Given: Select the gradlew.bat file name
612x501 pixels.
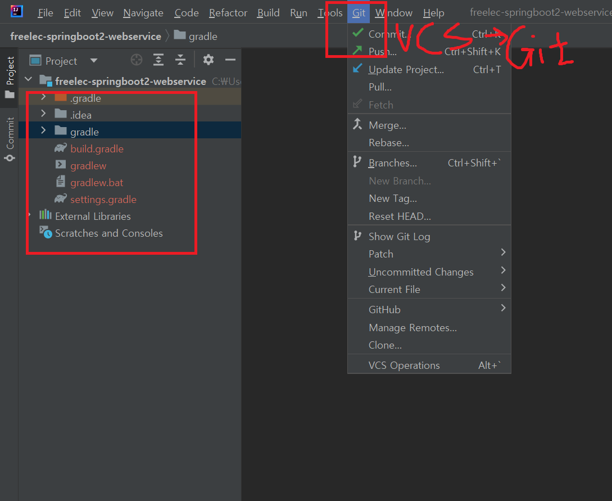Looking at the screenshot, I should tap(97, 183).
